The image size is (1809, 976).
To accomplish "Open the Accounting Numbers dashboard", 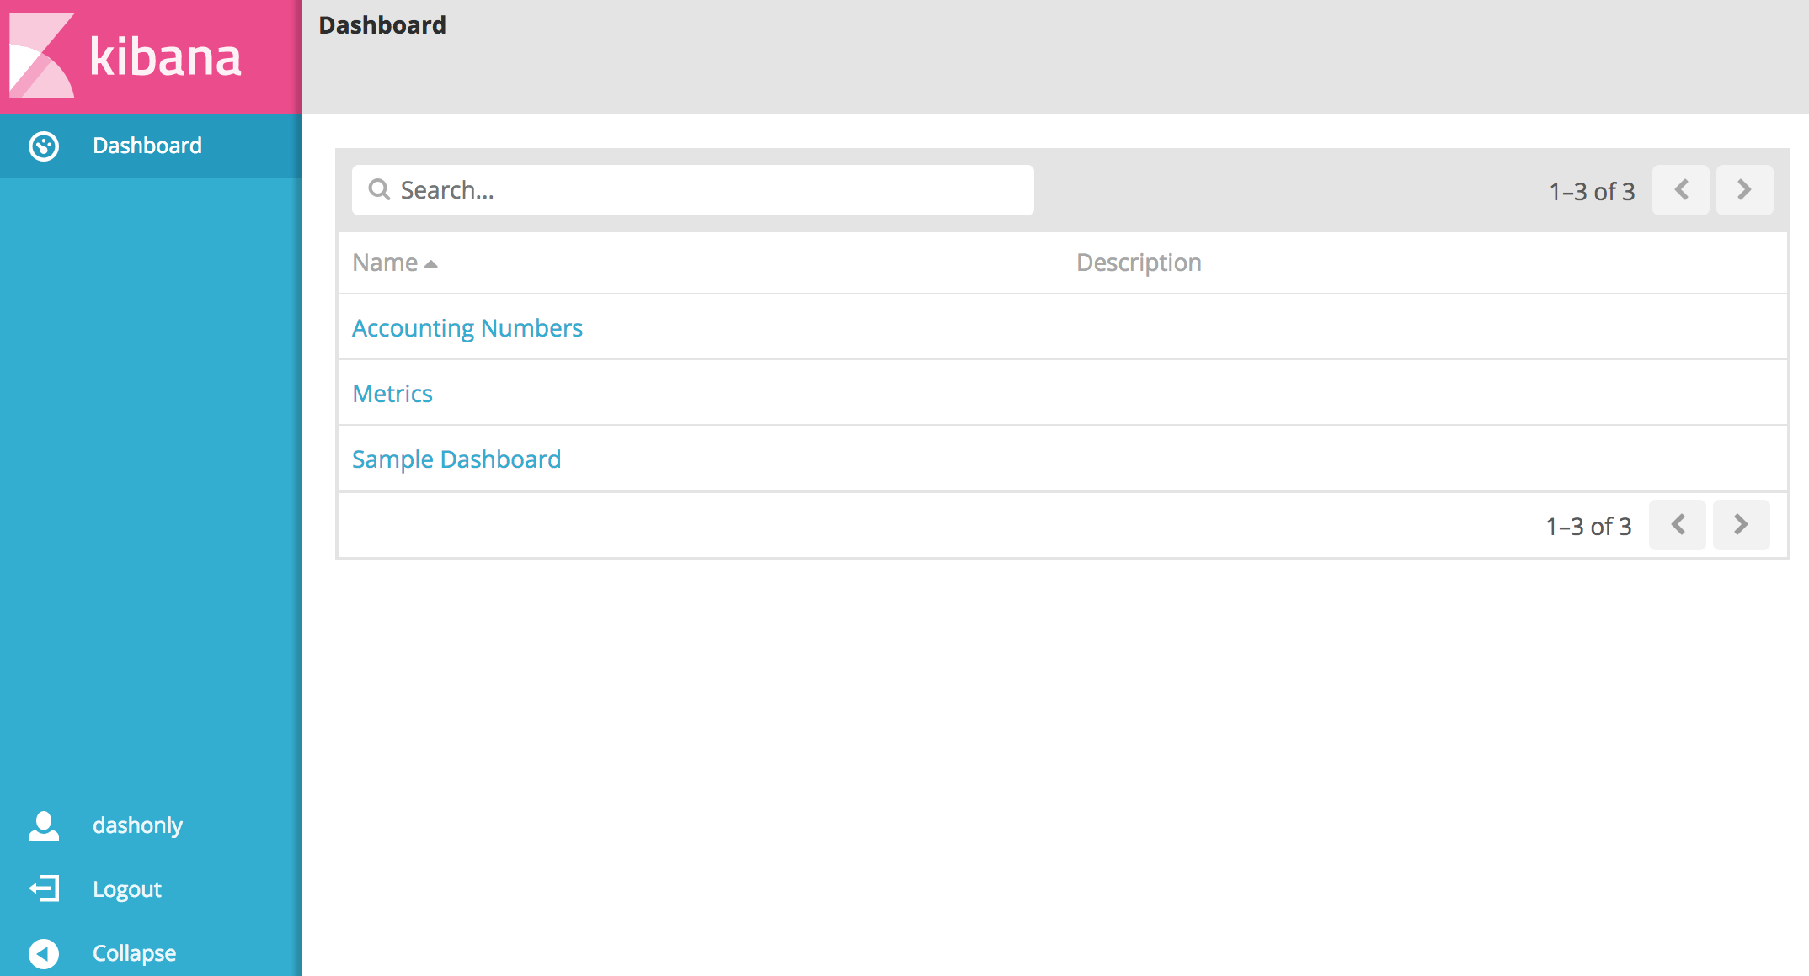I will pyautogui.click(x=467, y=328).
